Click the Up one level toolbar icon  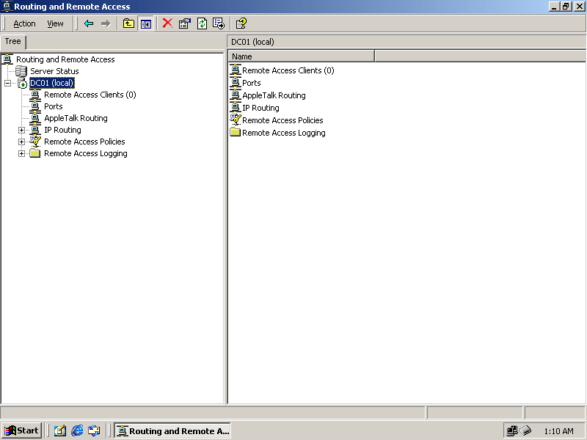tap(128, 23)
